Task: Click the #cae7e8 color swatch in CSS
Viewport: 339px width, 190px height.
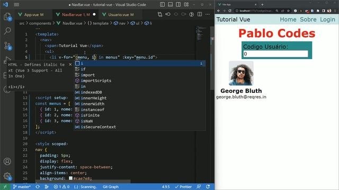Action: 70,178
